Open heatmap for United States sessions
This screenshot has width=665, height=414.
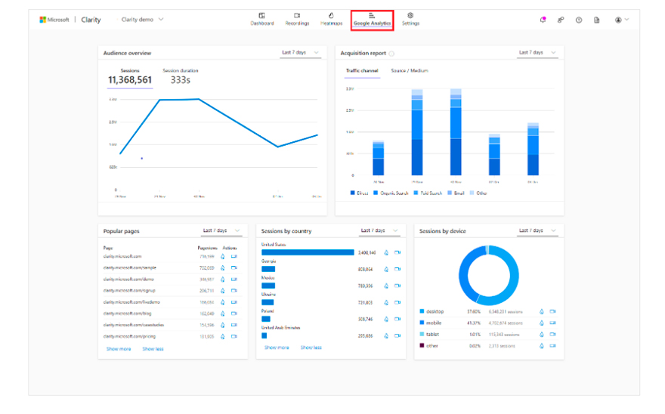click(386, 252)
